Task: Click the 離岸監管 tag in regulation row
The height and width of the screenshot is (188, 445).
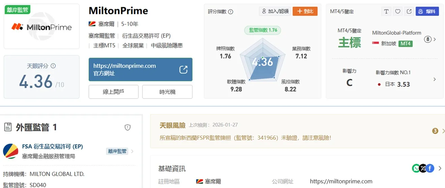Action: [117, 151]
